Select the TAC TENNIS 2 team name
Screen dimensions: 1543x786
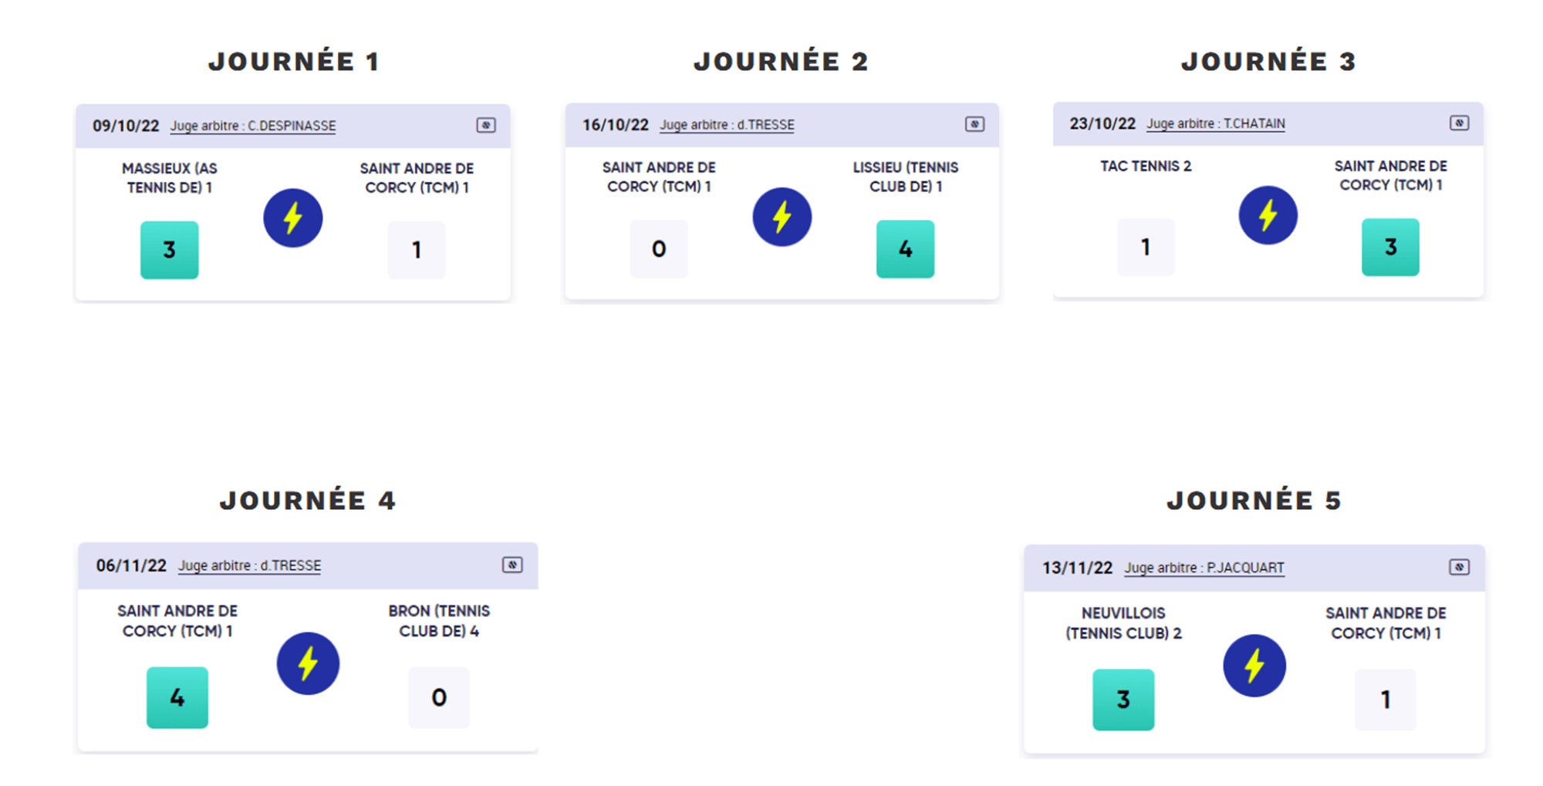1146,166
